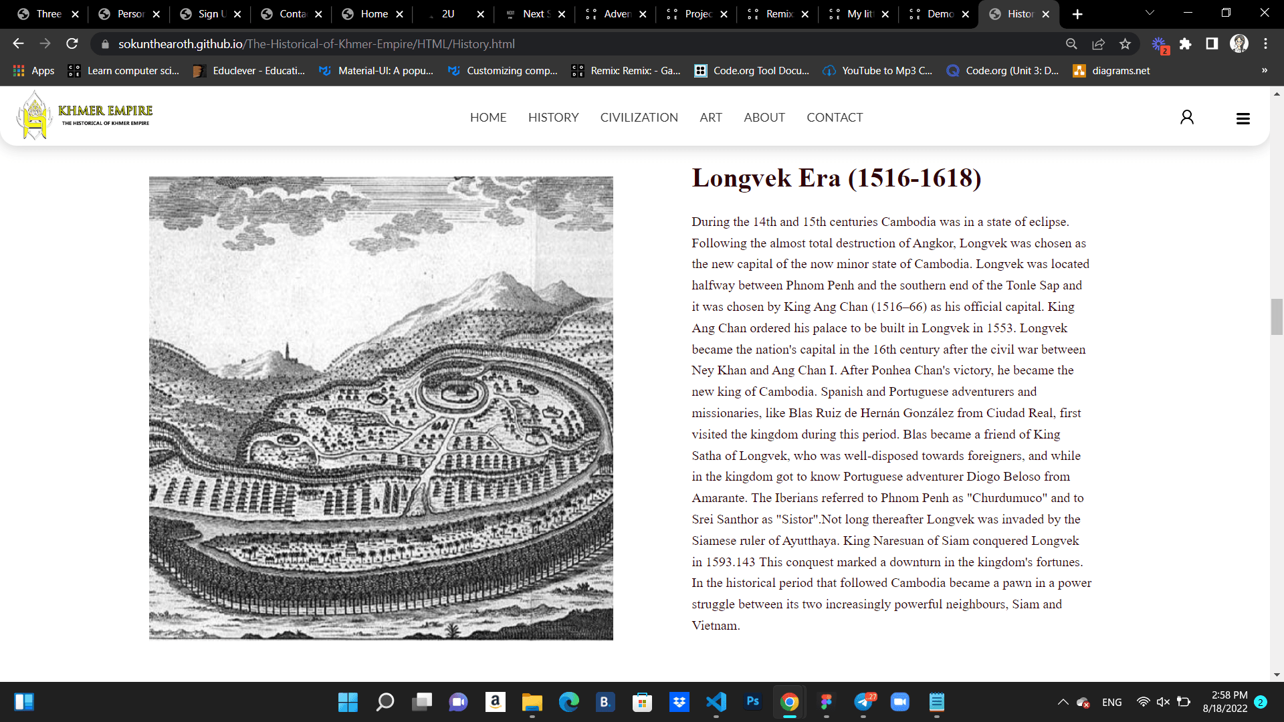
Task: Open Windows Start menu
Action: 348,702
